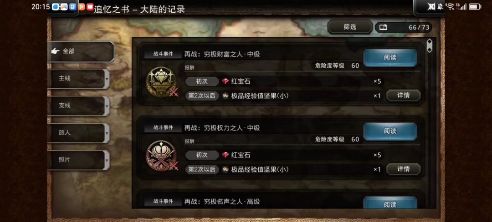Click 阅读 for 穷极名声之人·高级
This screenshot has height=222, width=492.
click(390, 203)
